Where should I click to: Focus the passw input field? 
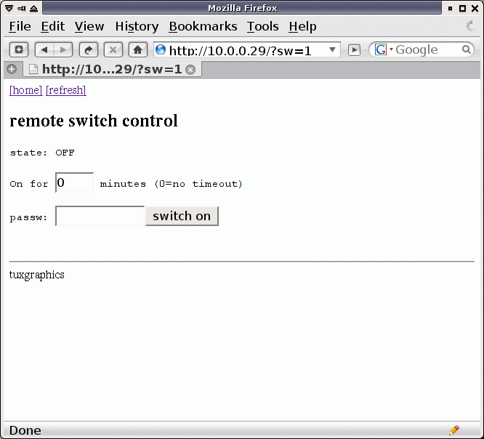100,216
